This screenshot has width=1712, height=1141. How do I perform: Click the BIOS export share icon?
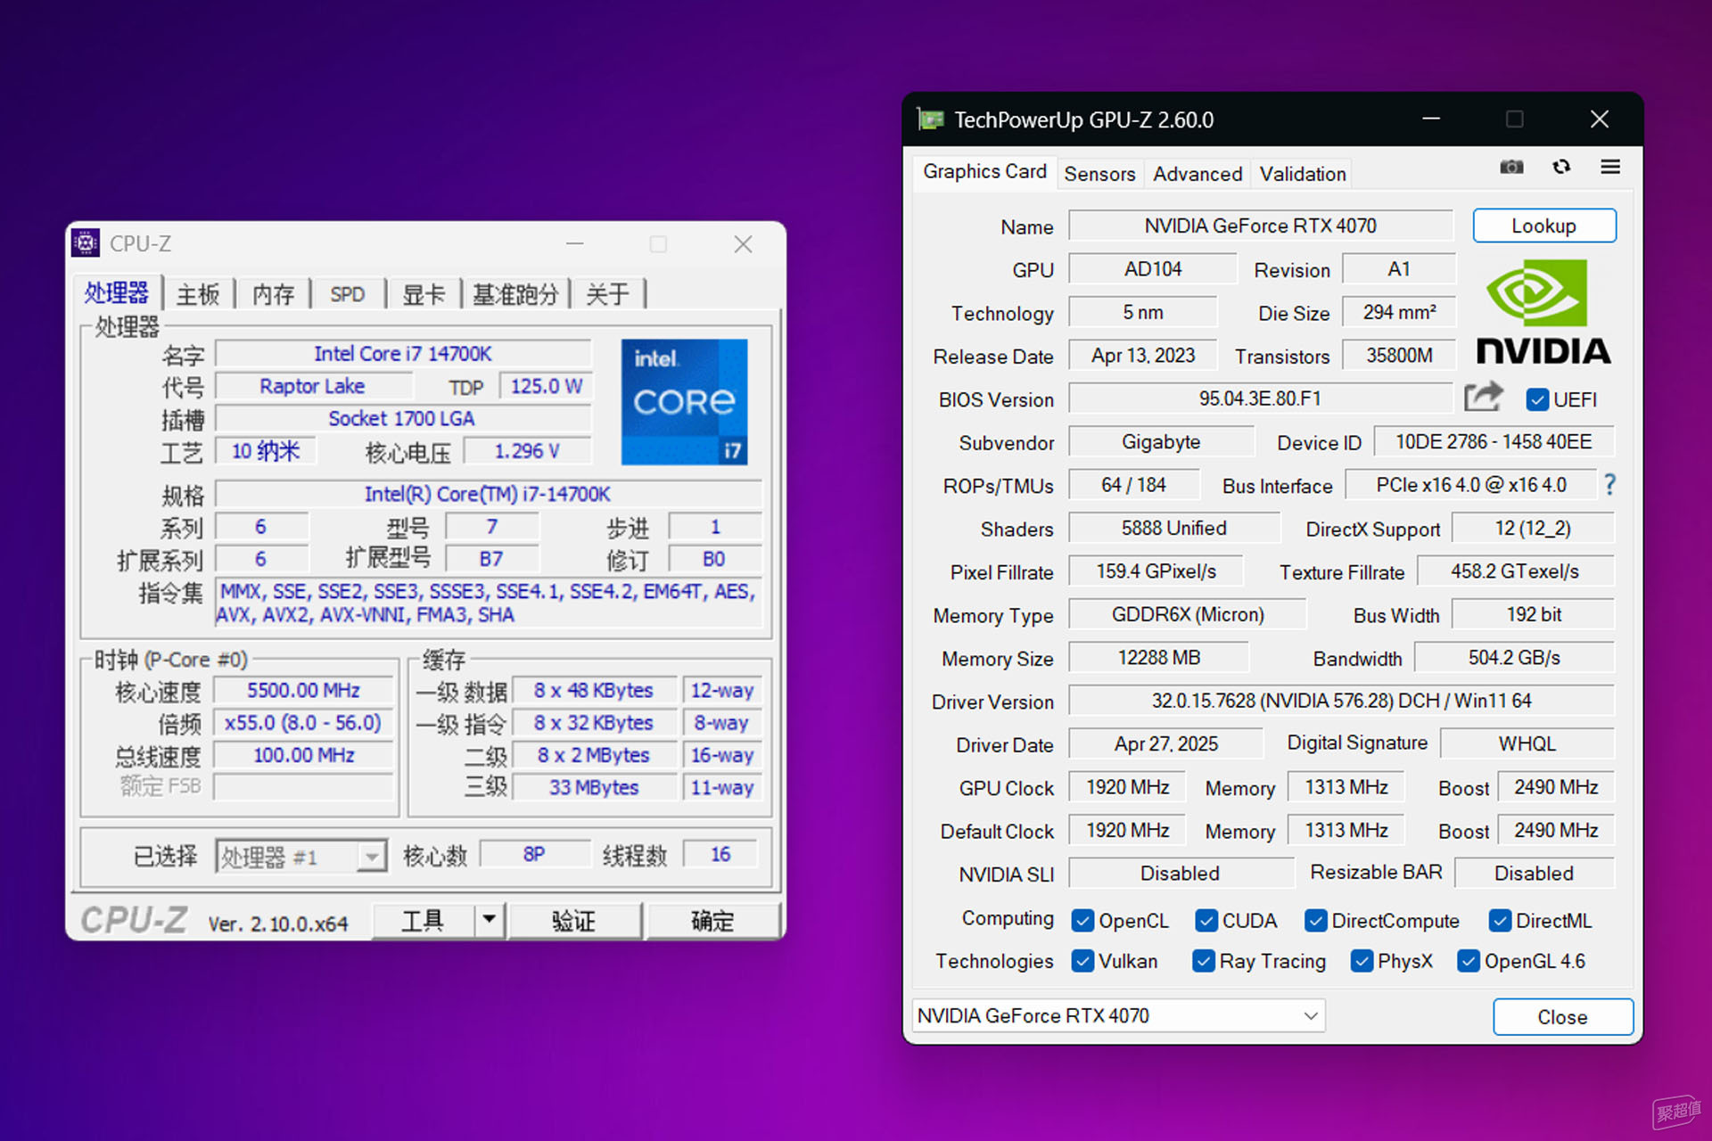click(1484, 397)
